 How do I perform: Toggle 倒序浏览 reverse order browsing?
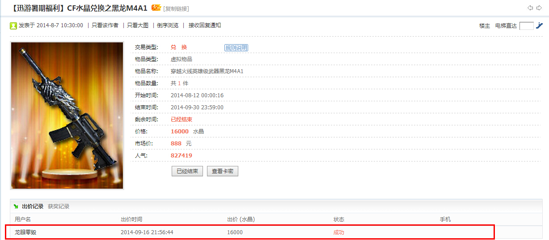click(x=168, y=25)
